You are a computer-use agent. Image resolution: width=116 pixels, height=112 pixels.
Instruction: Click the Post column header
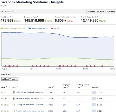pyautogui.click(x=14, y=87)
